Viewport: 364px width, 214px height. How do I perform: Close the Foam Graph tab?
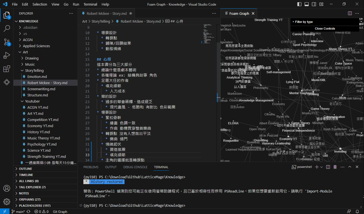(x=253, y=13)
